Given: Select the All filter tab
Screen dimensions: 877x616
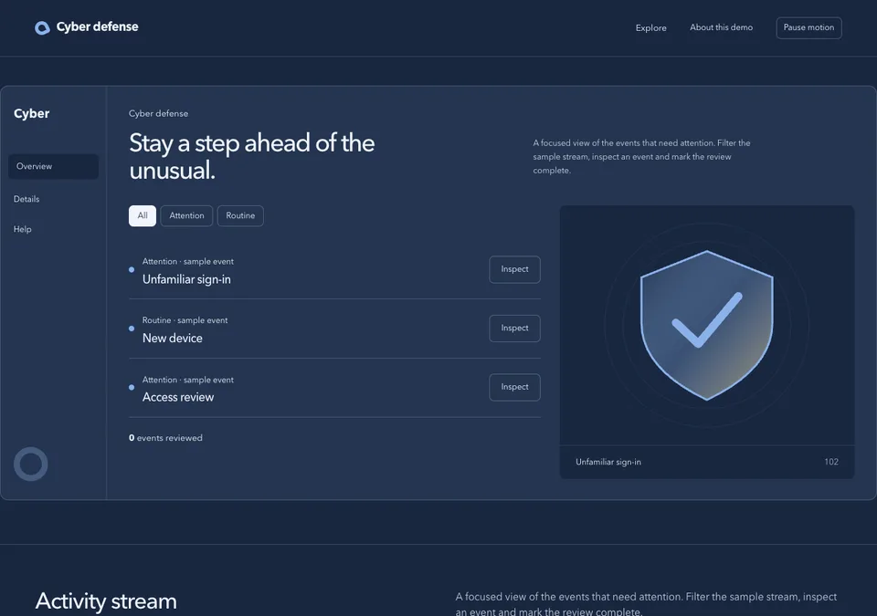Looking at the screenshot, I should [143, 215].
